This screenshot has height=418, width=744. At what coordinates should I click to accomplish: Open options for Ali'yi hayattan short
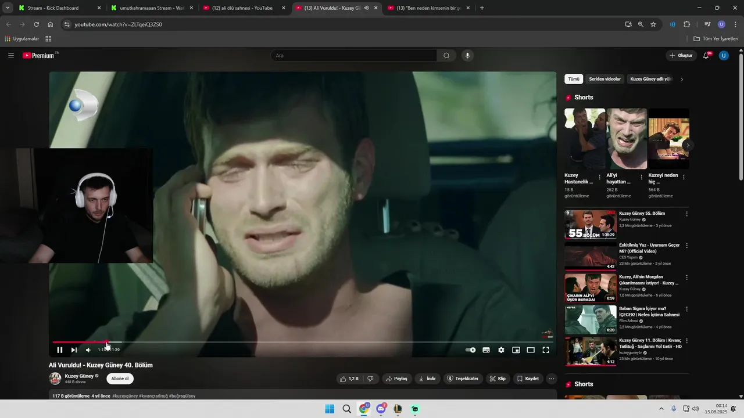click(x=642, y=177)
